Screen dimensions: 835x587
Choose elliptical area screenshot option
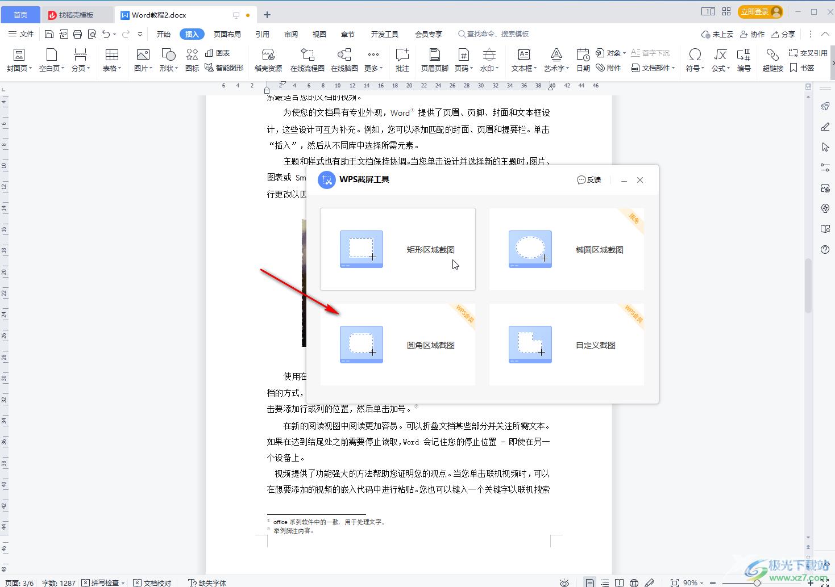(x=567, y=249)
